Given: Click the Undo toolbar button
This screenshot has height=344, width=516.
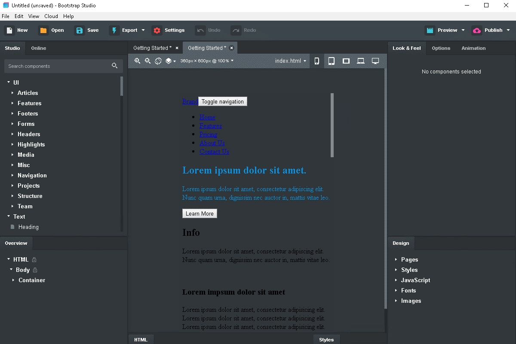Looking at the screenshot, I should click(x=208, y=30).
